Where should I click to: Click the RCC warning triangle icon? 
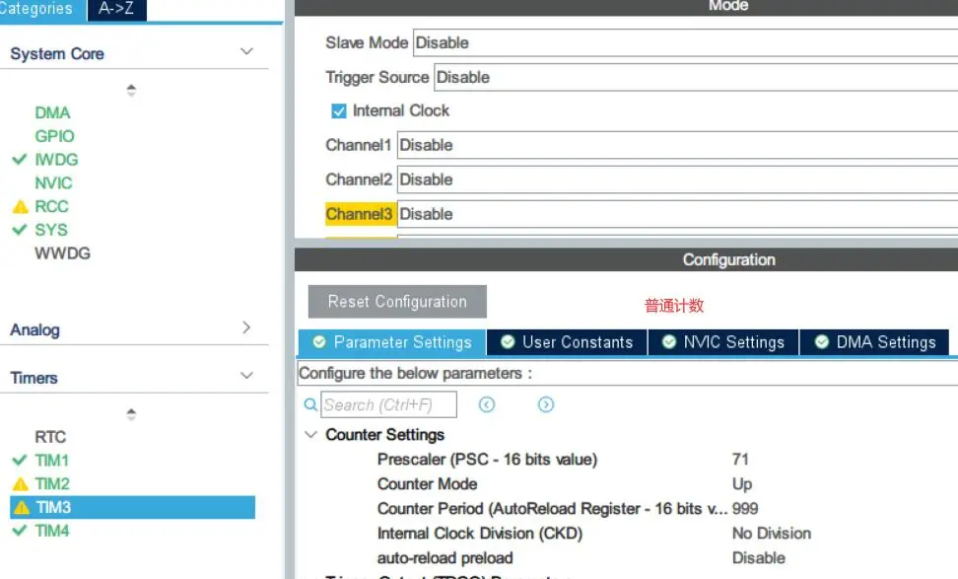tap(20, 207)
